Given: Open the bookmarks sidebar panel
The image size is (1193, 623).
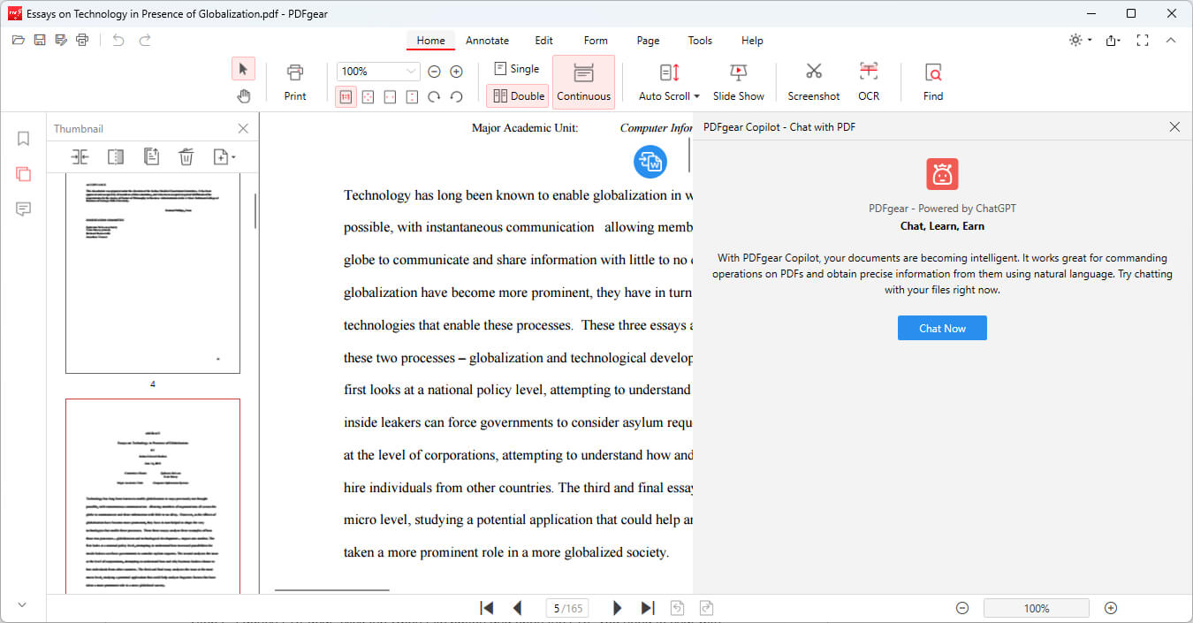Looking at the screenshot, I should point(24,139).
